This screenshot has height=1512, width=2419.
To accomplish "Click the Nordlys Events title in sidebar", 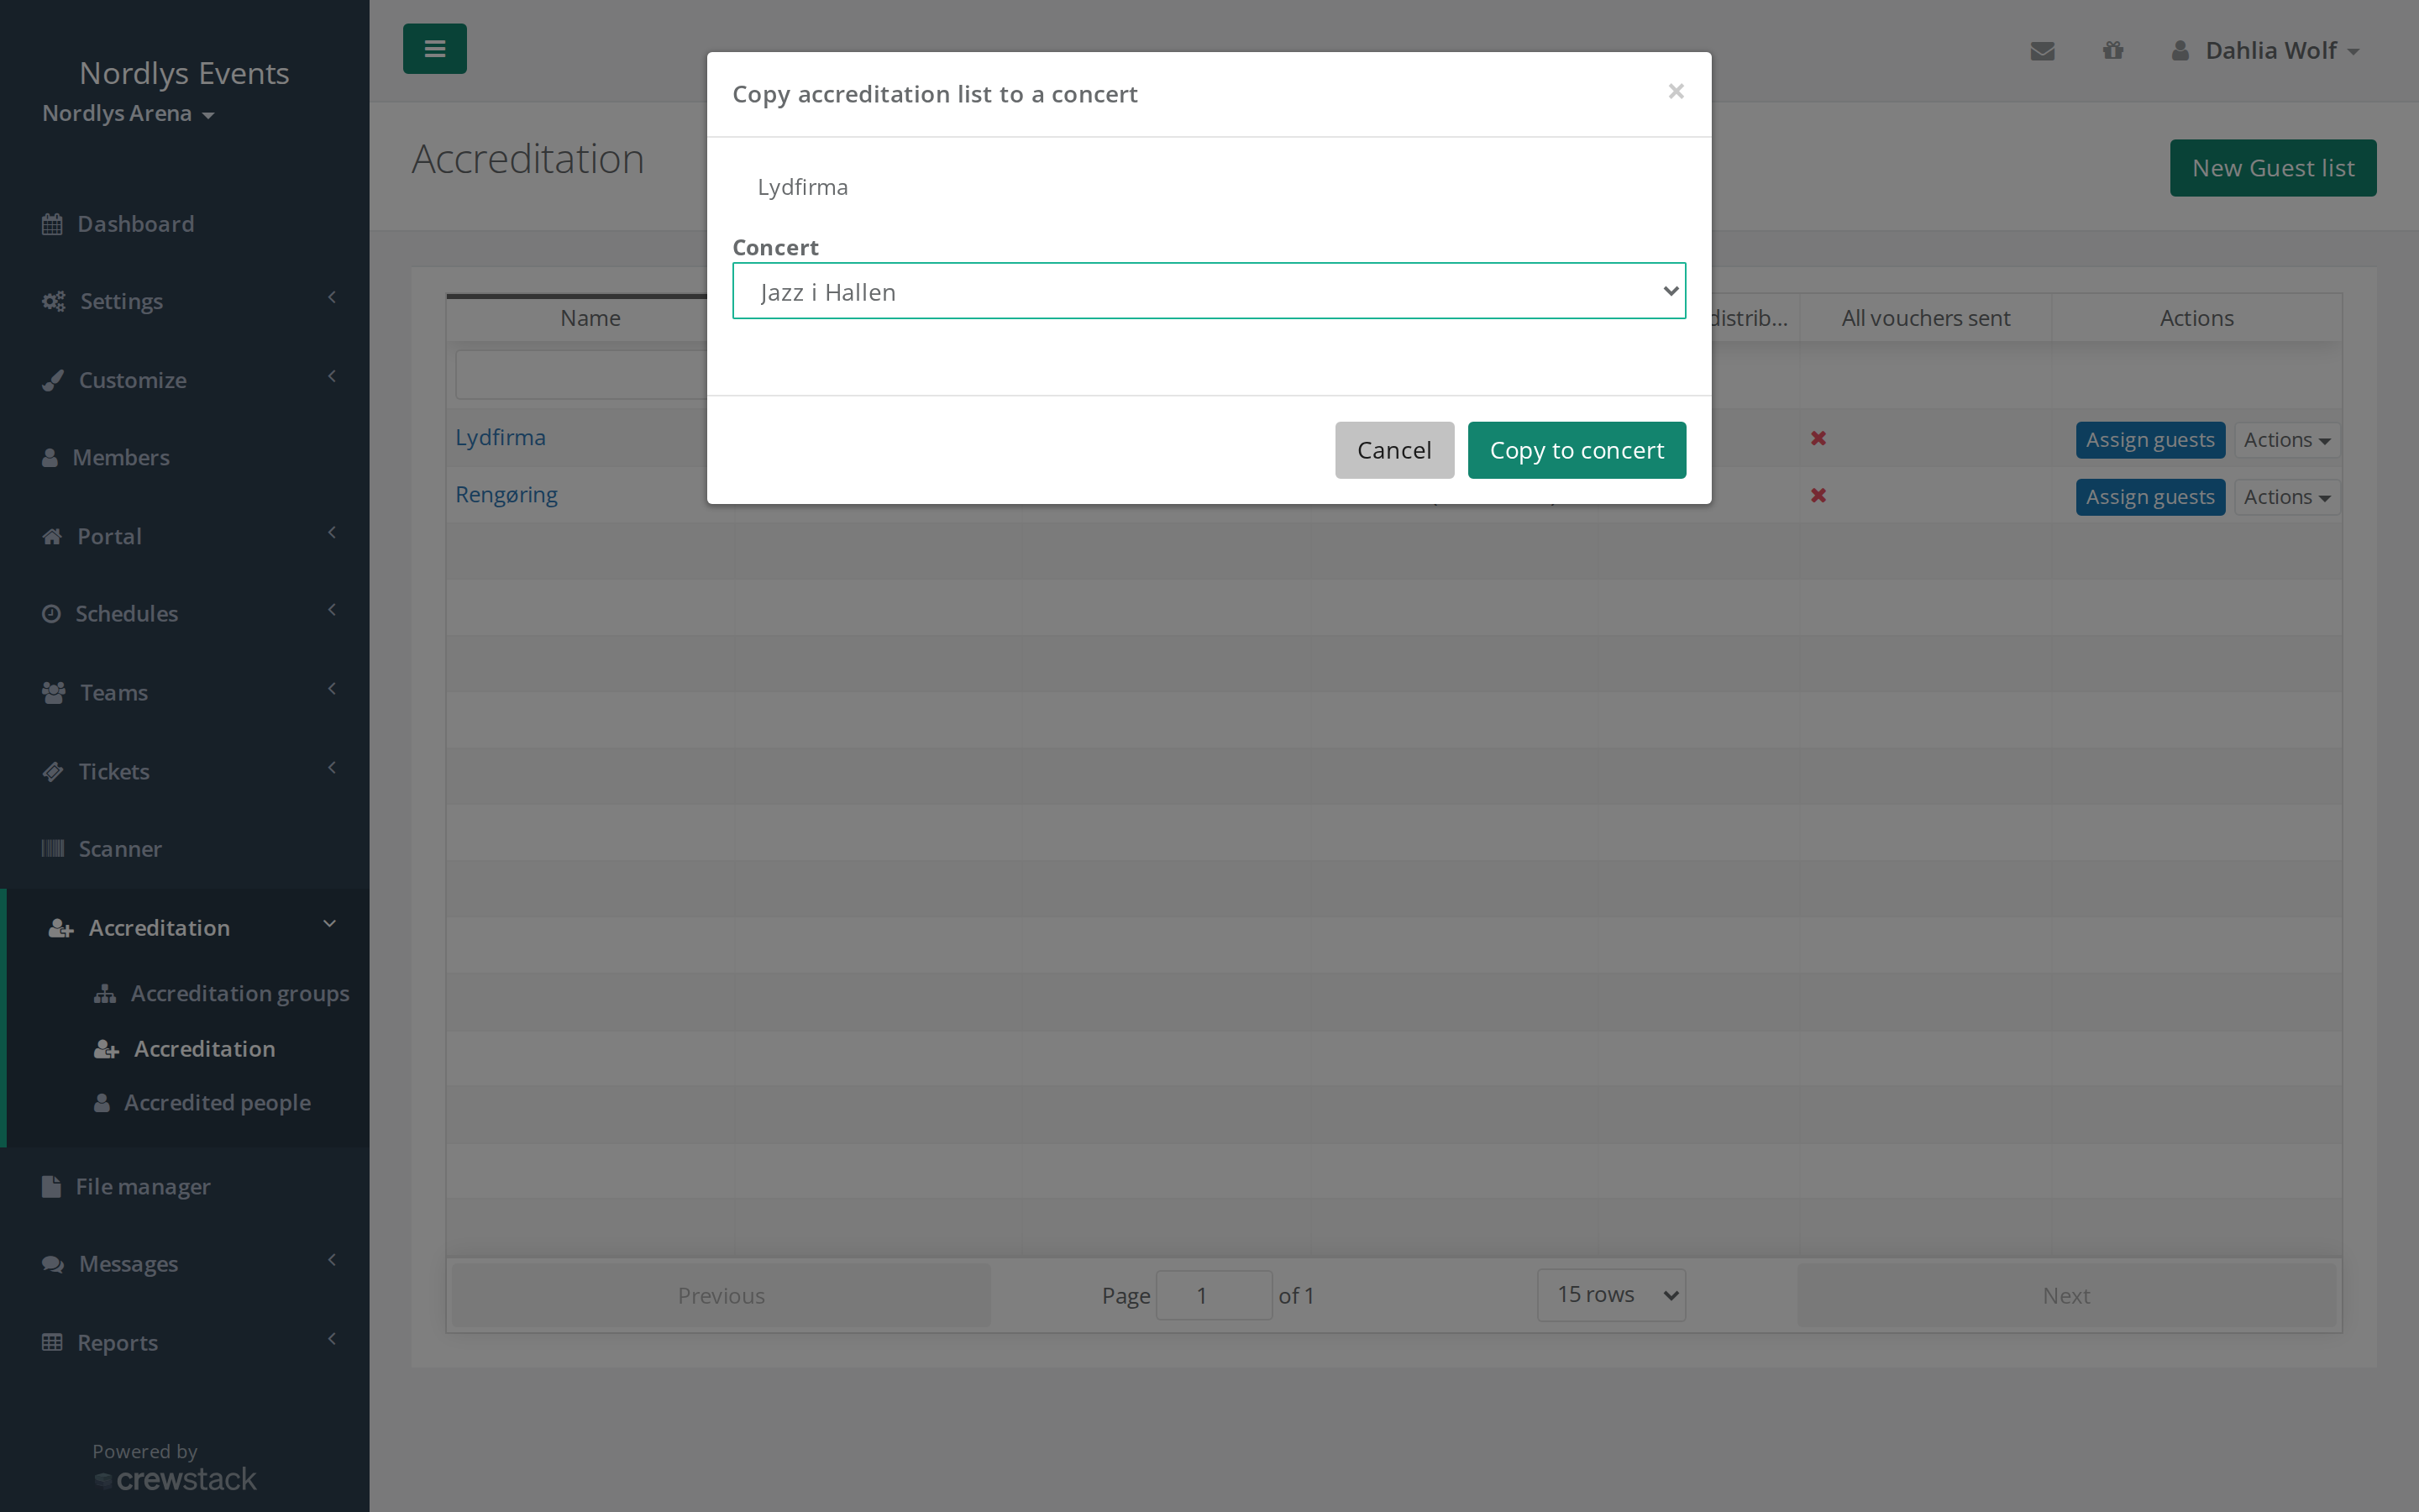I will tap(184, 73).
